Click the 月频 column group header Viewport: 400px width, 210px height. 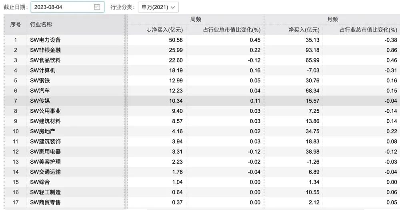[x=332, y=19]
